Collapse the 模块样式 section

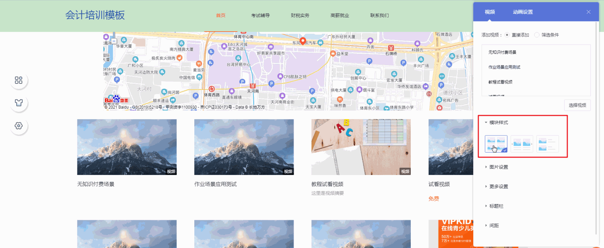496,123
